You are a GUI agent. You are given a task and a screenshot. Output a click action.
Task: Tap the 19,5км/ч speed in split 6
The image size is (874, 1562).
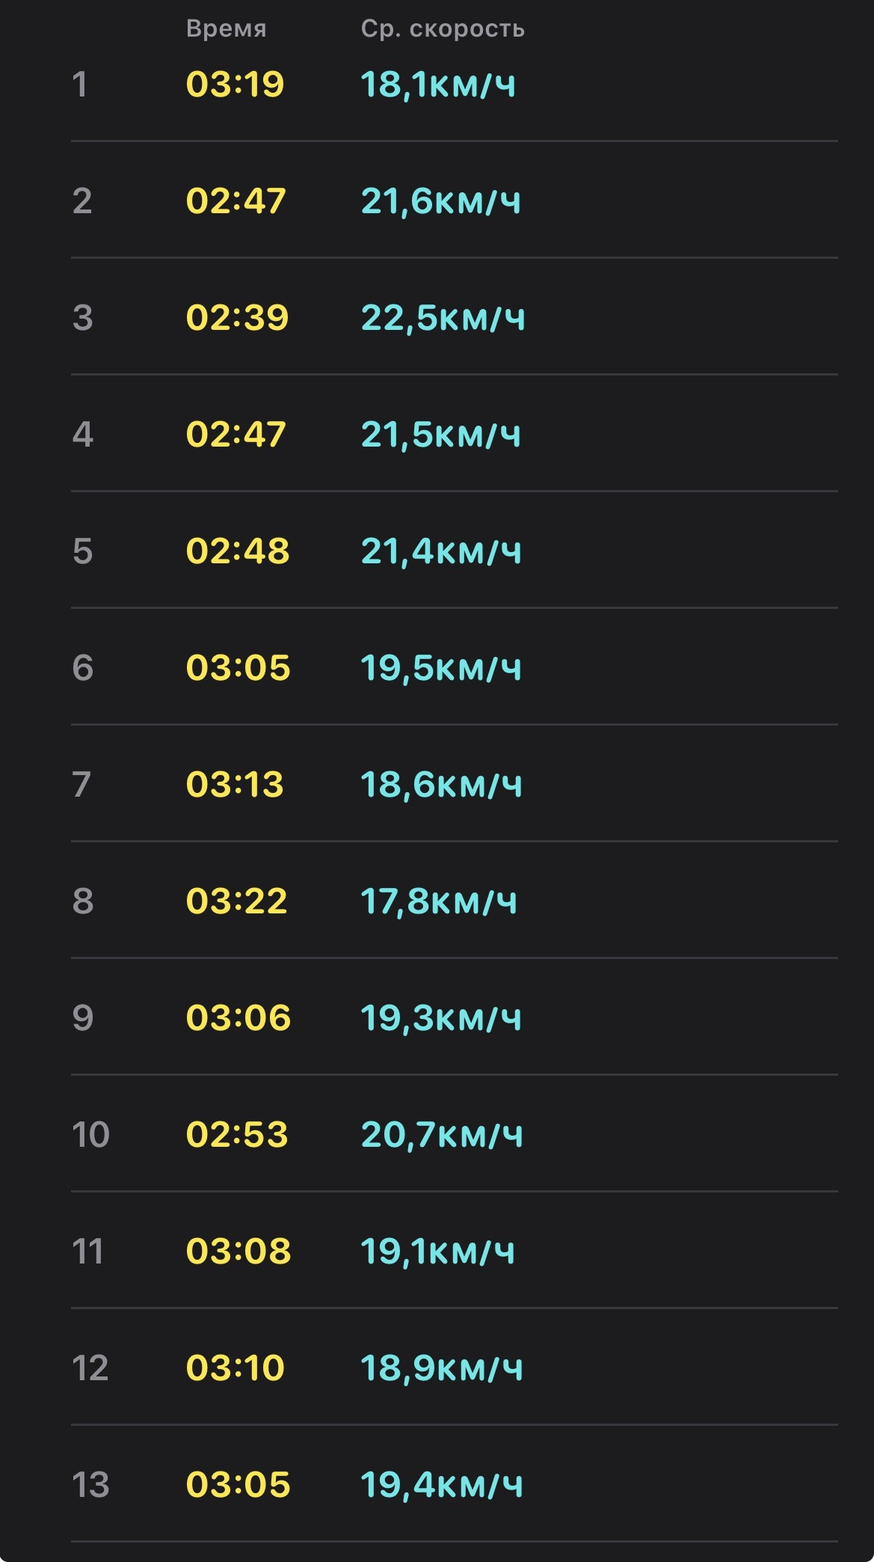tap(440, 668)
